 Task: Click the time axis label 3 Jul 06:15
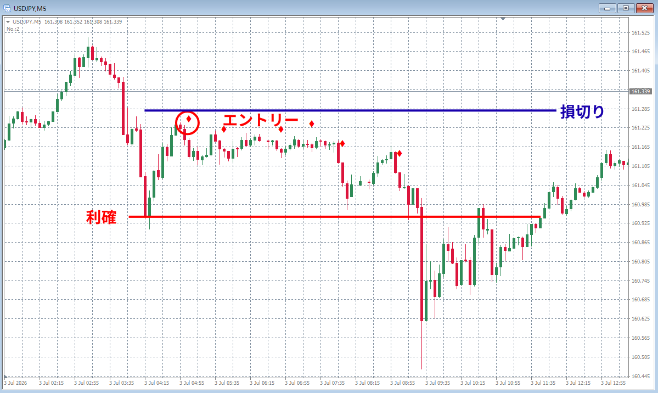262,383
